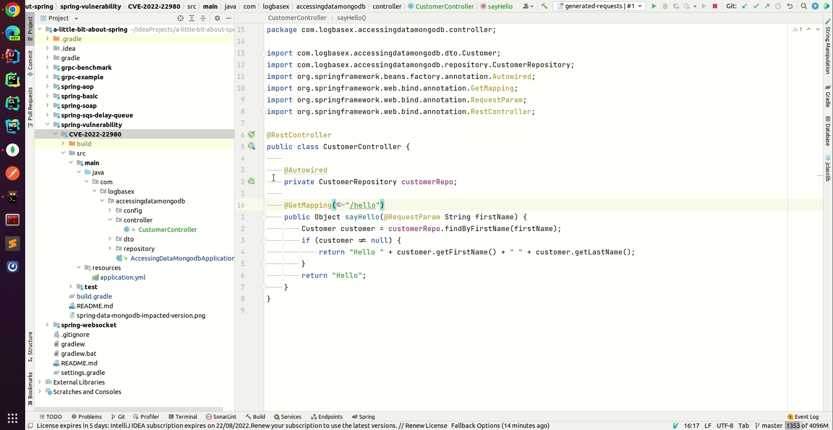
Task: Open Fallback Options from the license banner
Action: click(476, 426)
